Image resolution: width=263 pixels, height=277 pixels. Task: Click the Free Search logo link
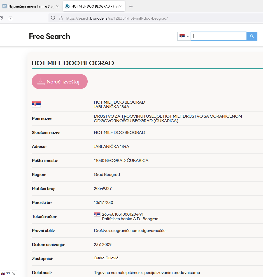(x=50, y=36)
